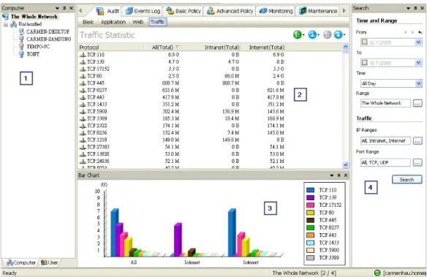Click the scroll up arrow of traffic table

pyautogui.click(x=346, y=47)
